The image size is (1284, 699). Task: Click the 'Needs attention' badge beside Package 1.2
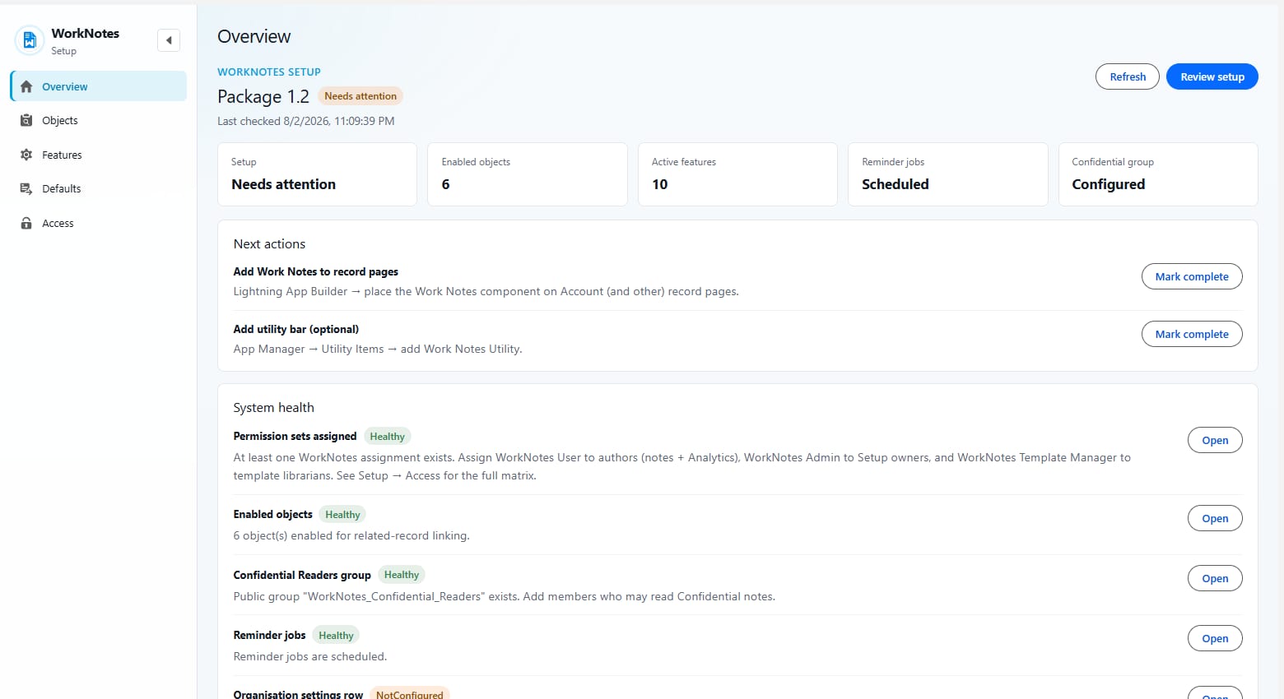click(361, 96)
